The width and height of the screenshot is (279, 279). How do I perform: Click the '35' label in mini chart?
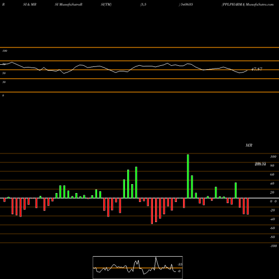(180, 264)
